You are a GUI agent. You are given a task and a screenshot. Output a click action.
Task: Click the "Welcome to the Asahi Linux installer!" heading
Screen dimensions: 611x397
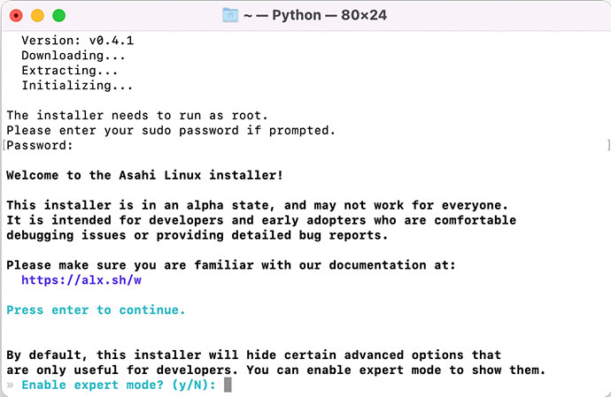pyautogui.click(x=145, y=175)
